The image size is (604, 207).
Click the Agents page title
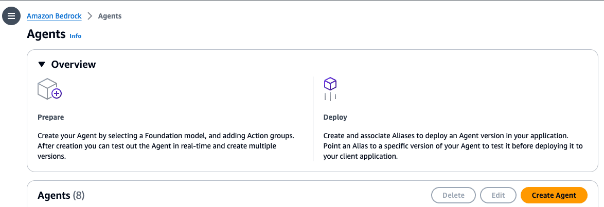[x=46, y=34]
